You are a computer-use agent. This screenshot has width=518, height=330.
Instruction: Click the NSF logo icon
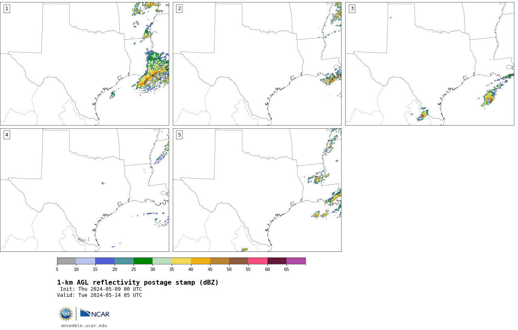click(x=66, y=314)
